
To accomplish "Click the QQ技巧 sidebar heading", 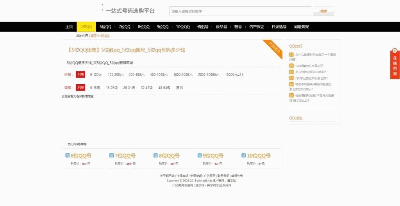I will 296,46.
